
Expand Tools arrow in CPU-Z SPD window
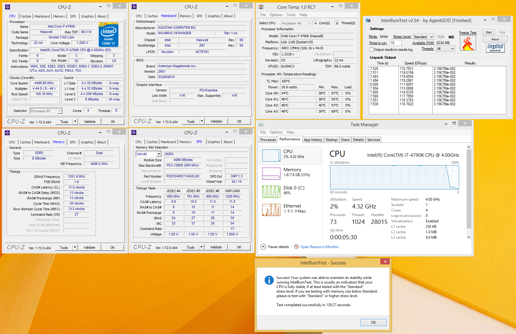201,247
